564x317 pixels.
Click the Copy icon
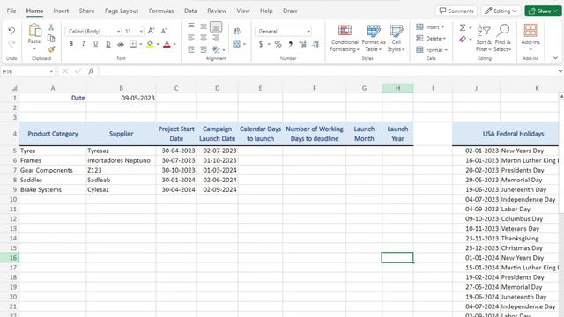[x=51, y=38]
